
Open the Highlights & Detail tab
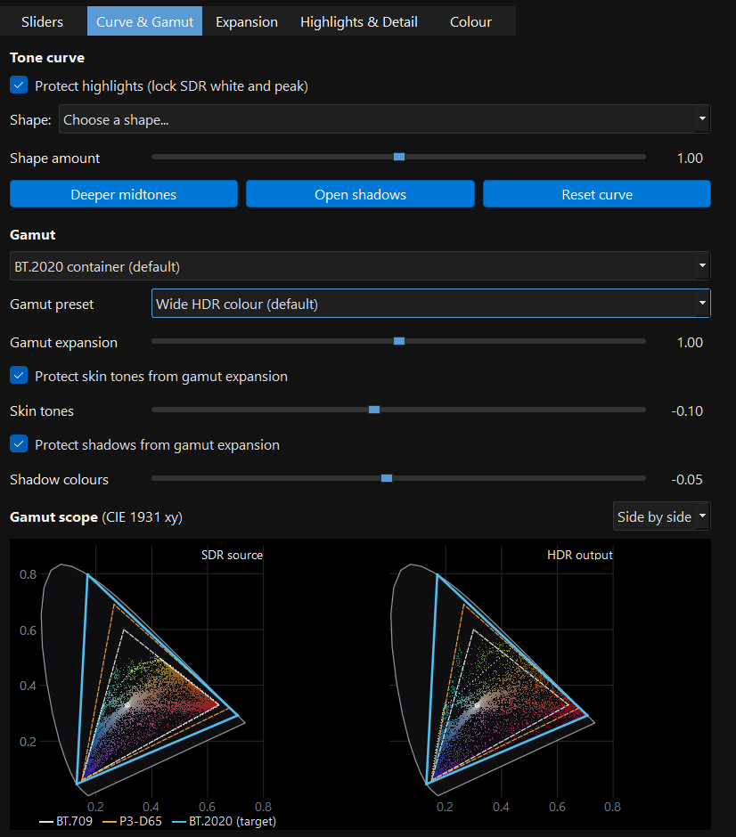359,21
